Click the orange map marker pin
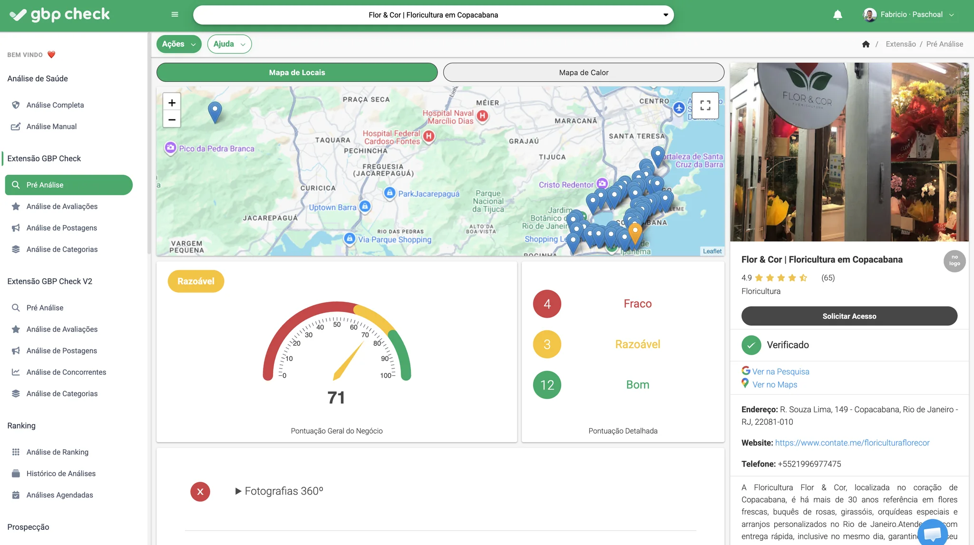The width and height of the screenshot is (974, 545). pyautogui.click(x=635, y=232)
